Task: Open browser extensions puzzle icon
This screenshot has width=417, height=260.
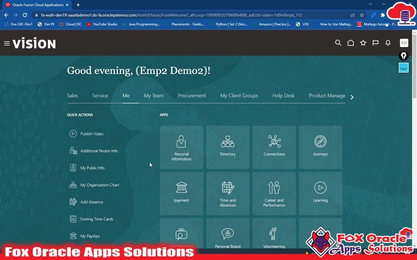Action: pos(383,15)
